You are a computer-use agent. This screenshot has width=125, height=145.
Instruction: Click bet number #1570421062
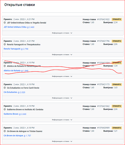click(103, 106)
